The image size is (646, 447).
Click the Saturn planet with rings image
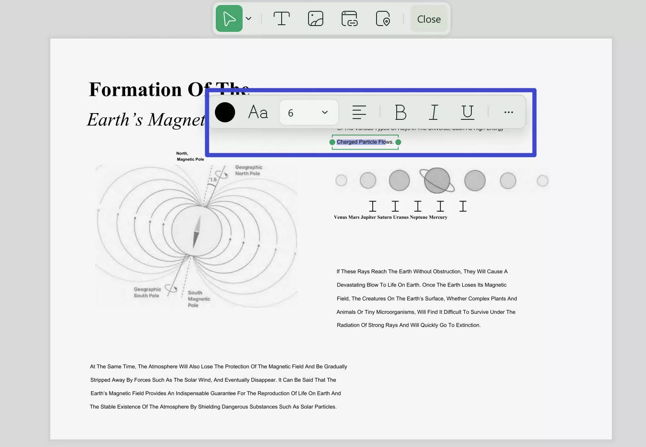(x=437, y=181)
